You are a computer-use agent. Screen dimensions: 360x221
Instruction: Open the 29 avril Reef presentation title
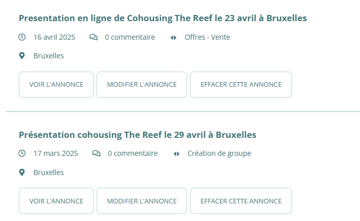click(137, 135)
